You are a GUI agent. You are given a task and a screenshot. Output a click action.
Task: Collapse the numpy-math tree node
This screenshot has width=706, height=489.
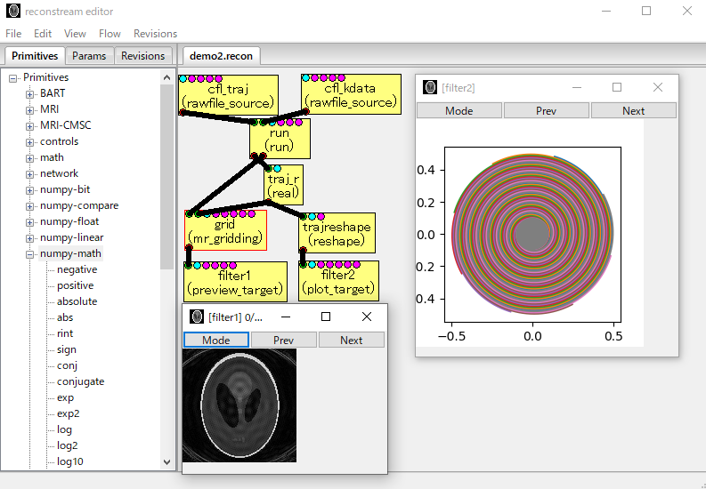pyautogui.click(x=29, y=253)
